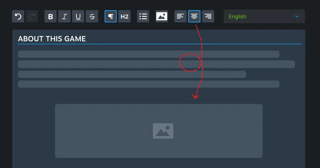Screen dimensions: 320x168
Task: Click the image placeholder icon in the editor
Action: pyautogui.click(x=163, y=131)
